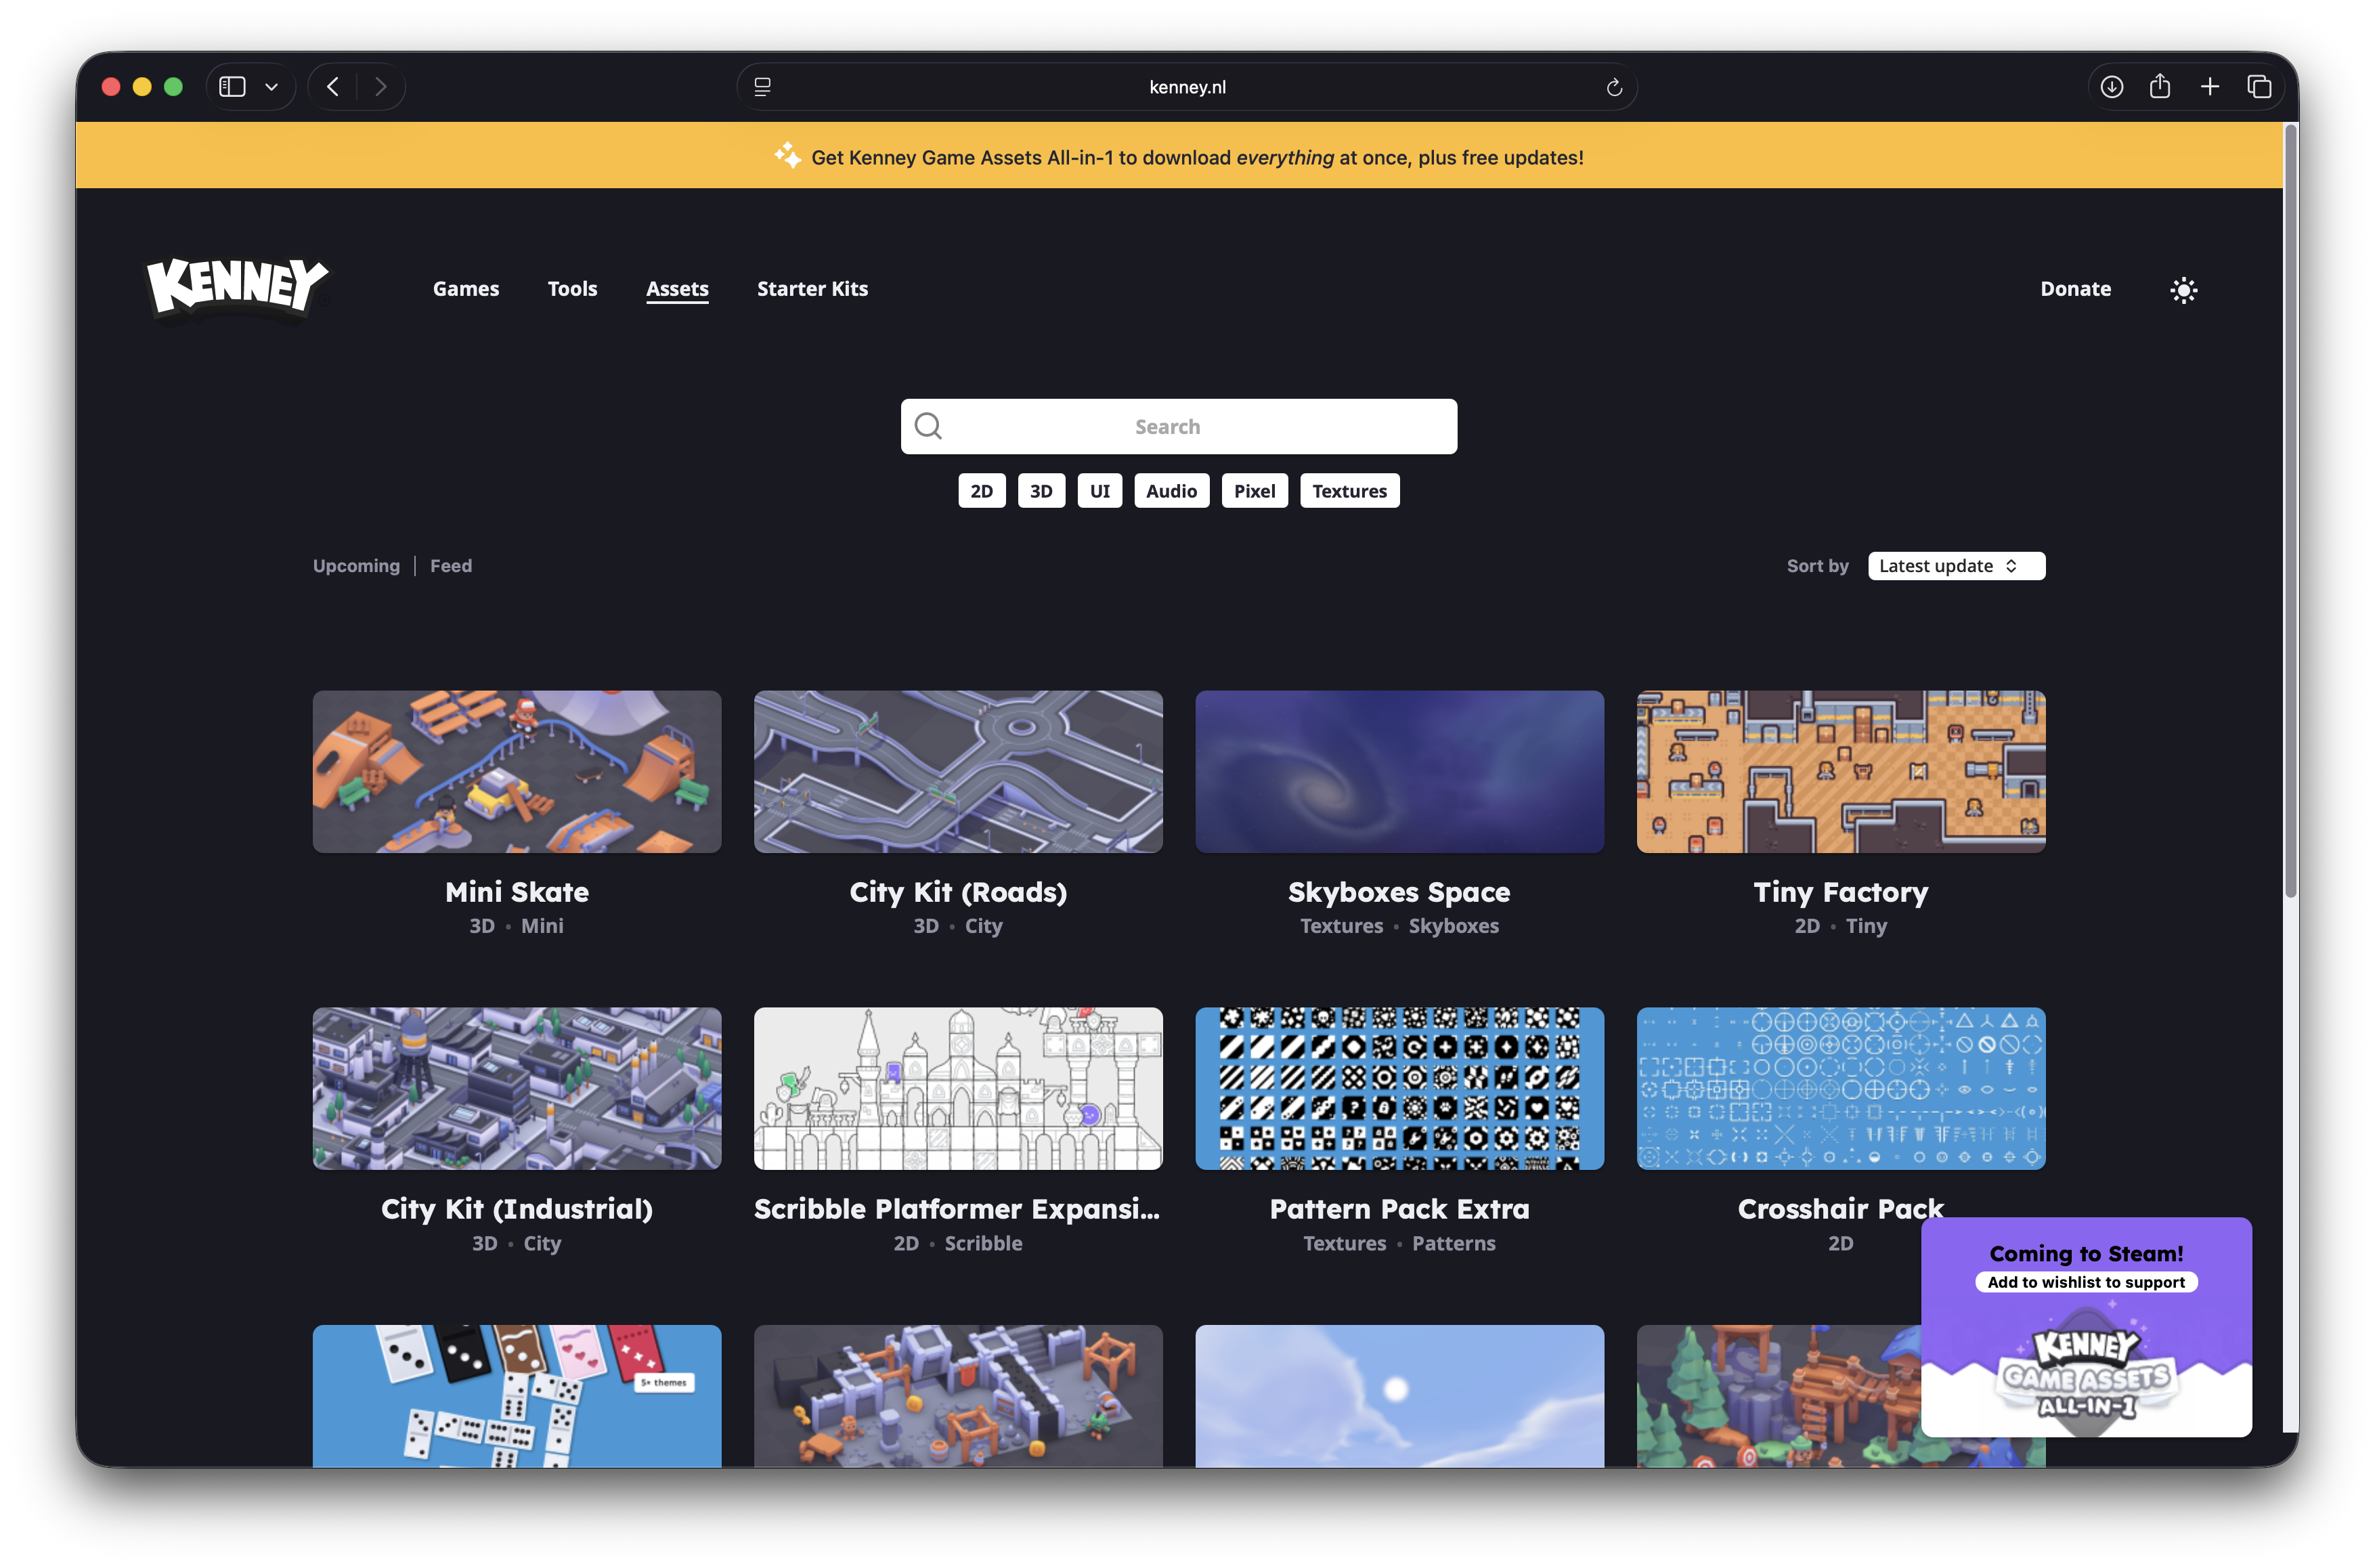Open the Games menu item
Viewport: 2375px width, 1568px height.
465,289
